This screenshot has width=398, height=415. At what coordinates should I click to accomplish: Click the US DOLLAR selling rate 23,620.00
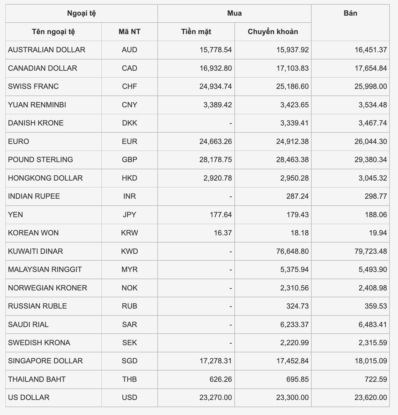click(371, 397)
